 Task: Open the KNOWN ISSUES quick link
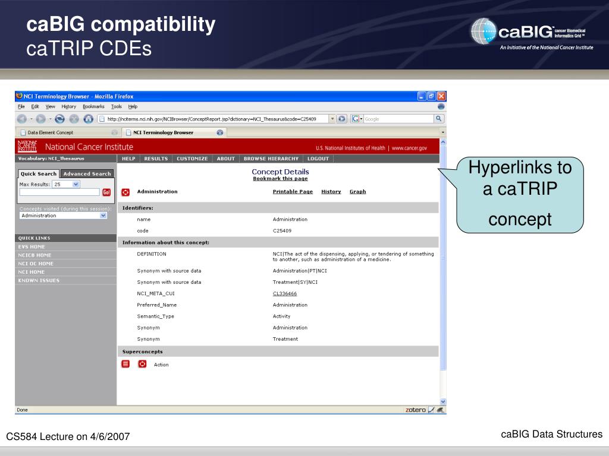point(39,280)
